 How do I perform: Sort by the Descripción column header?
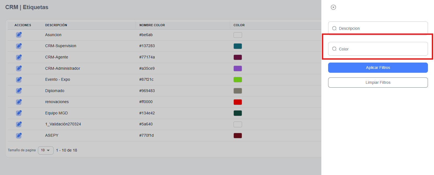click(56, 25)
